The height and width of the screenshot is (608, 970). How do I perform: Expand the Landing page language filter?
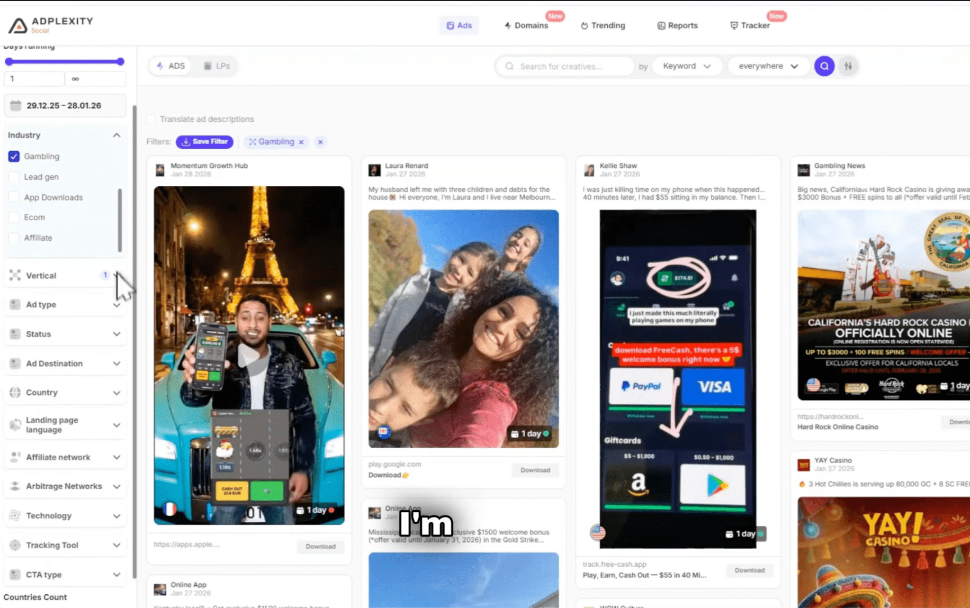[117, 425]
